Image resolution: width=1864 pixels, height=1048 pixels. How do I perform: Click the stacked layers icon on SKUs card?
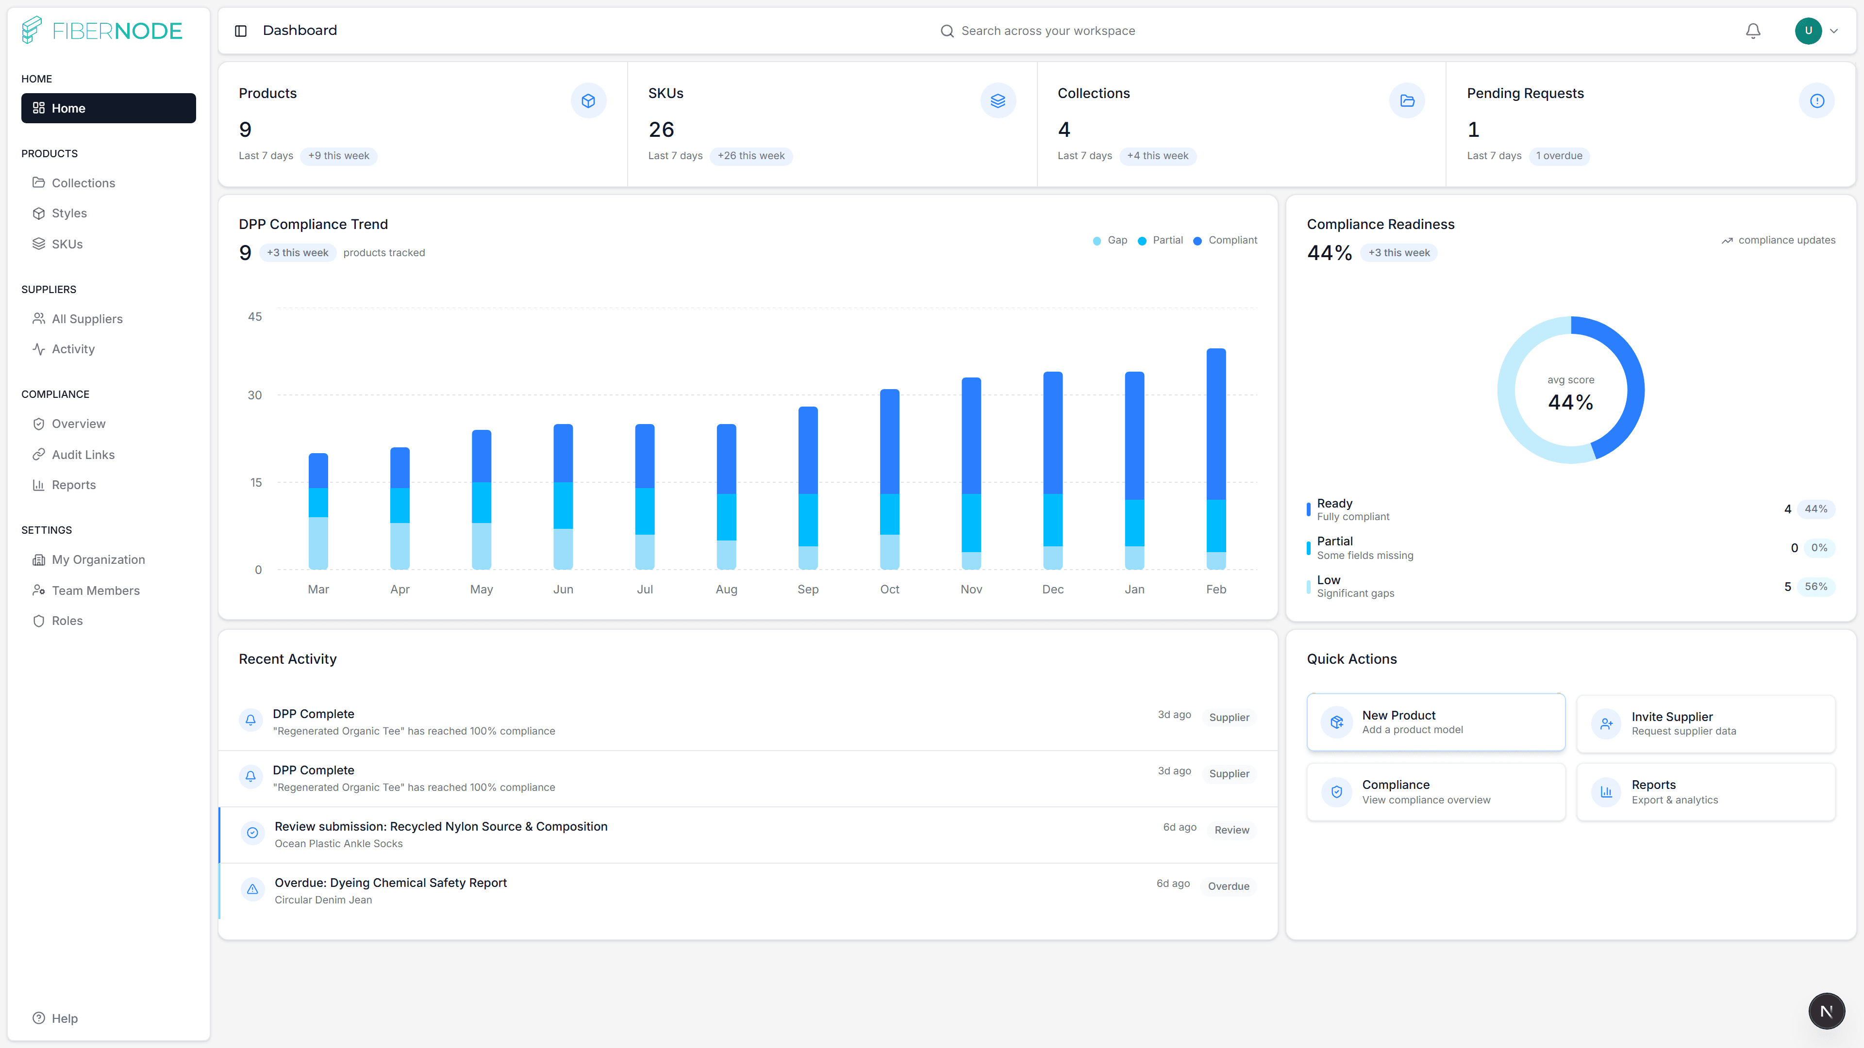point(998,100)
